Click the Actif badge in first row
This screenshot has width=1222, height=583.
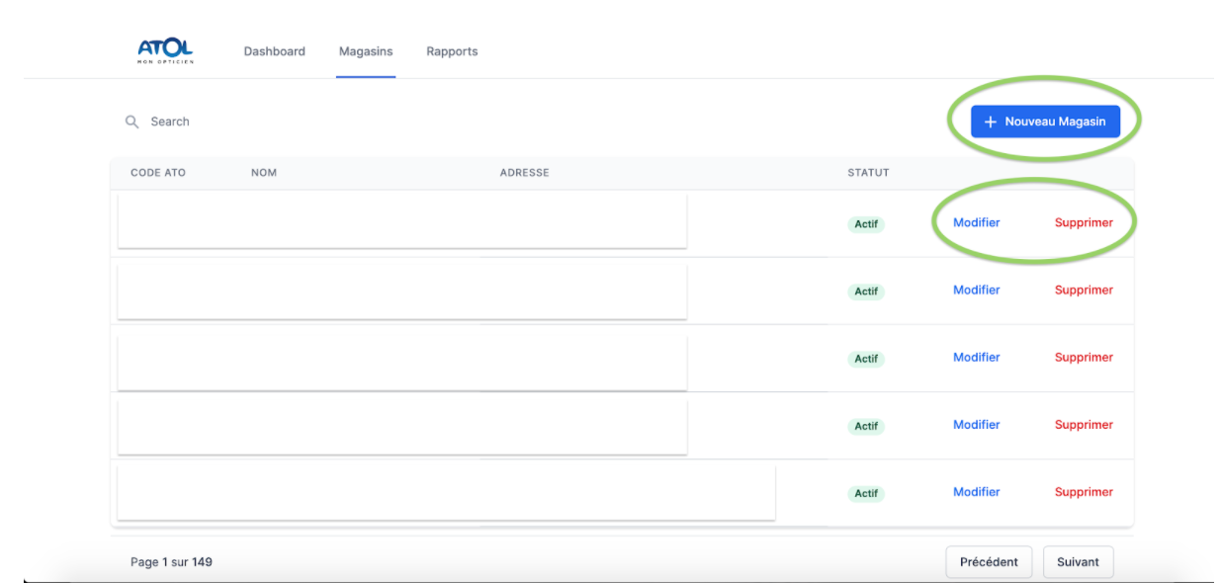[866, 224]
